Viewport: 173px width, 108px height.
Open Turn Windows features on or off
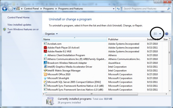[x=23, y=31]
